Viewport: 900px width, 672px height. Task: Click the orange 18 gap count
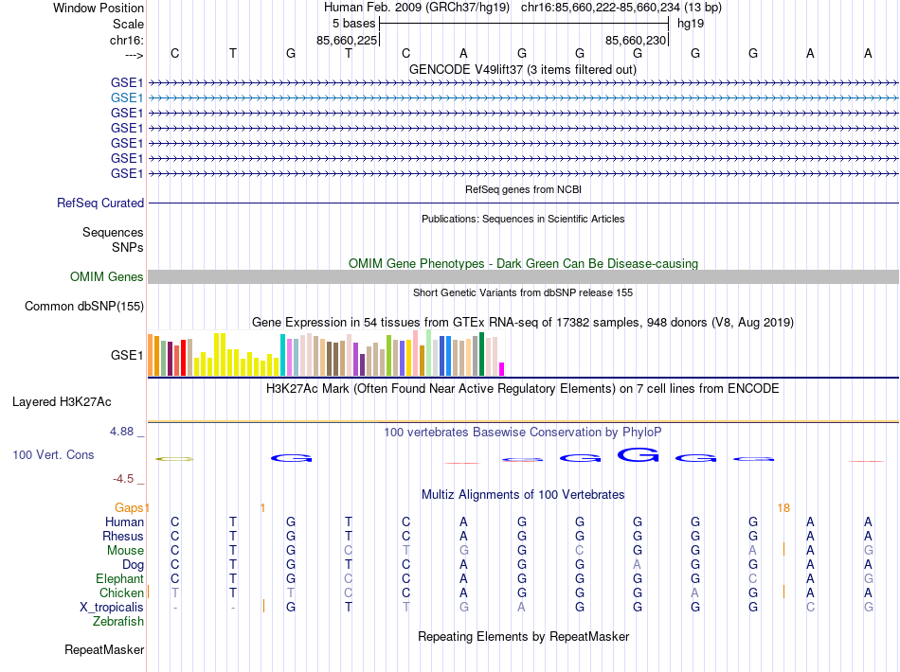(783, 507)
